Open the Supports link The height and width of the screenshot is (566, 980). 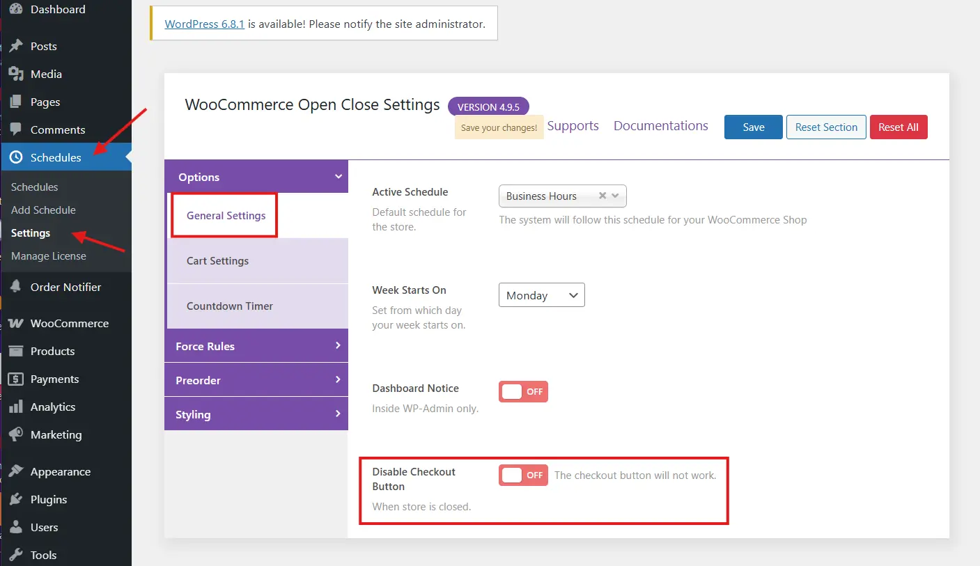click(573, 126)
